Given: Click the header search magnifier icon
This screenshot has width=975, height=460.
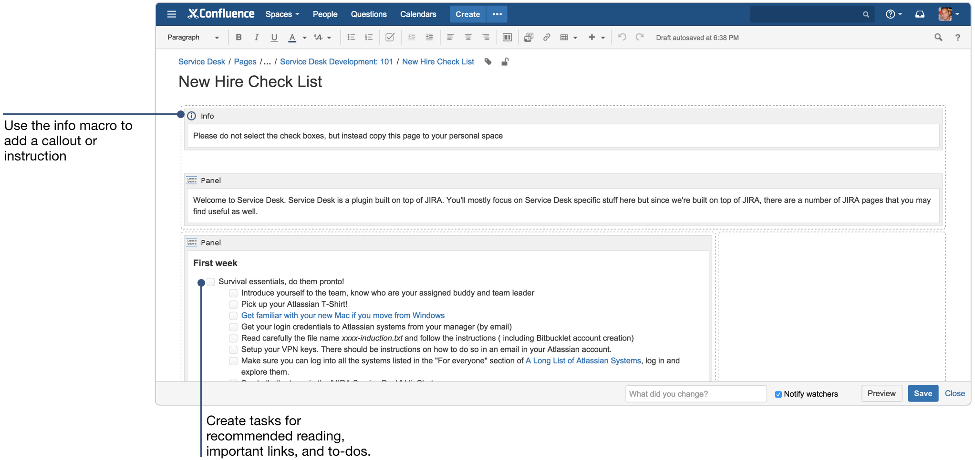Looking at the screenshot, I should (x=866, y=14).
